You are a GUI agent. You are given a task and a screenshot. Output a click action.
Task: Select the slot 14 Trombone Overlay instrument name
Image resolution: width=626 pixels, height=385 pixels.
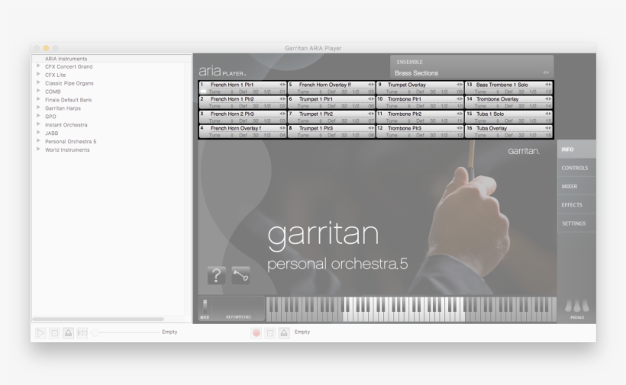[498, 99]
